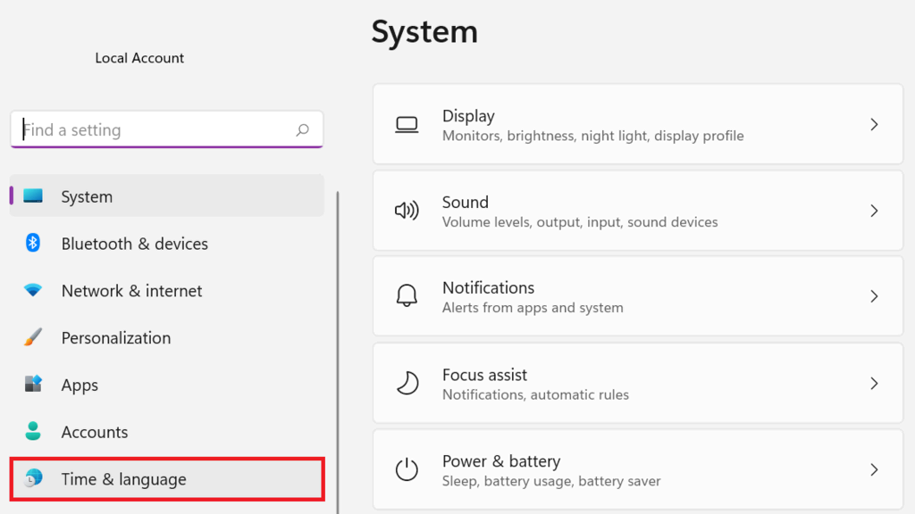Viewport: 915px width, 514px height.
Task: Click the sidebar vertical scrollbar
Action: coord(338,348)
